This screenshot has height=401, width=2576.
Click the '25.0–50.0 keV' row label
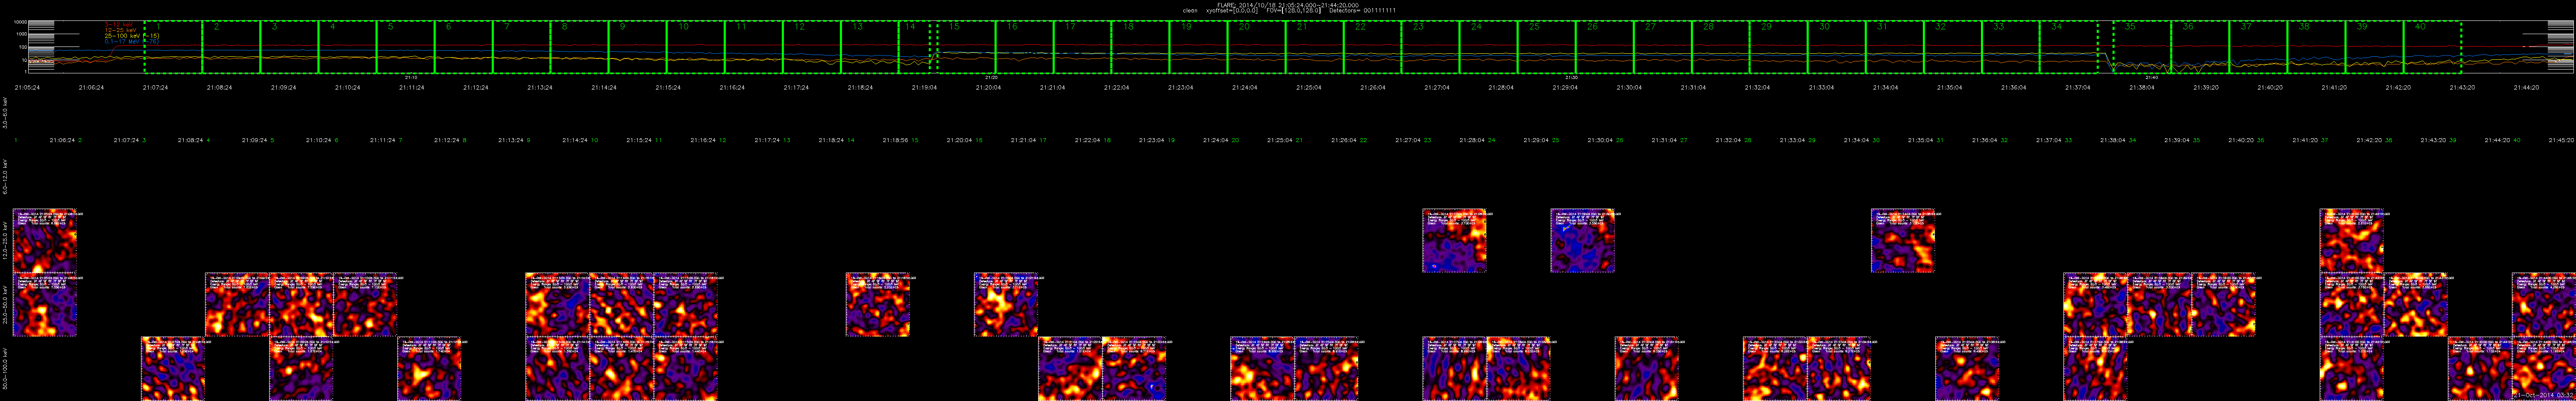pyautogui.click(x=5, y=304)
